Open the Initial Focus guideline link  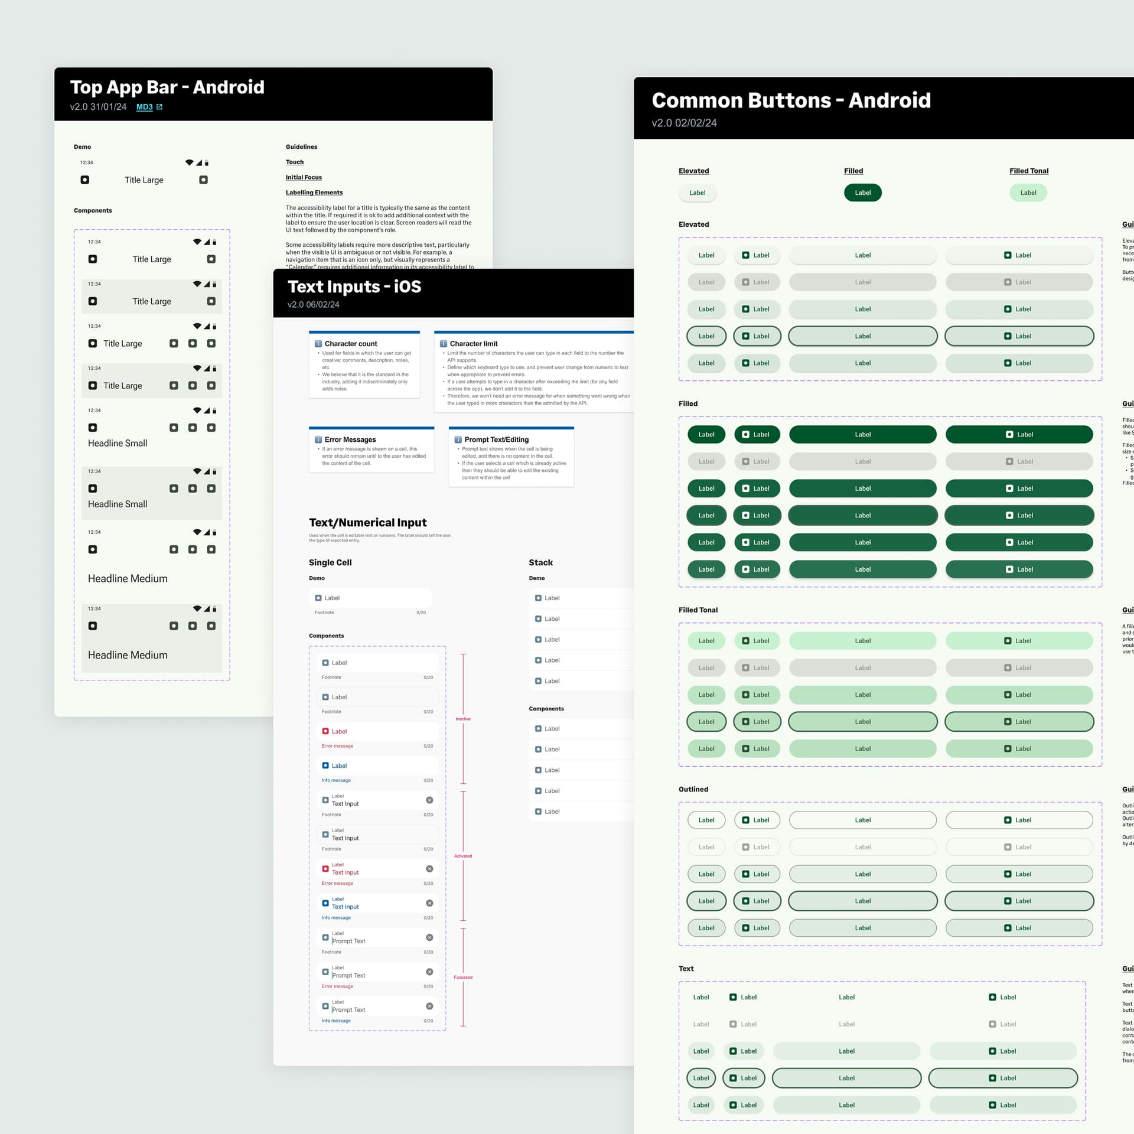pyautogui.click(x=304, y=177)
